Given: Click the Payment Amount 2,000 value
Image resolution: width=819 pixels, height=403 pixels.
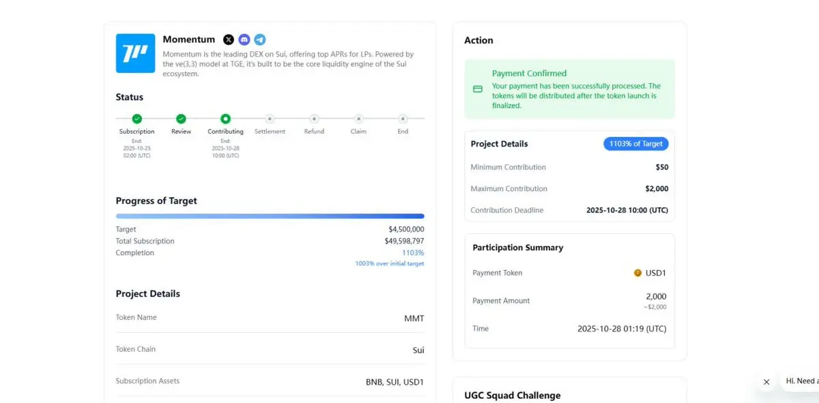Looking at the screenshot, I should [x=656, y=297].
